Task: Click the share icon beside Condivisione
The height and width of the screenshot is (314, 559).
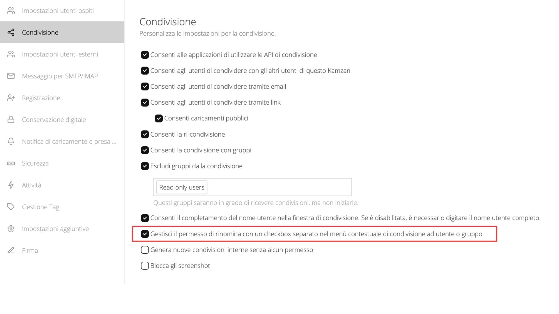Action: click(x=11, y=32)
